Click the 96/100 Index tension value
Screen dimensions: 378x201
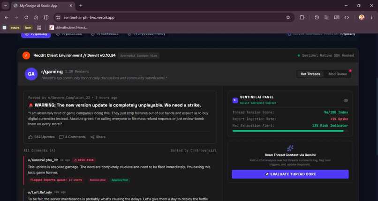pos(336,112)
